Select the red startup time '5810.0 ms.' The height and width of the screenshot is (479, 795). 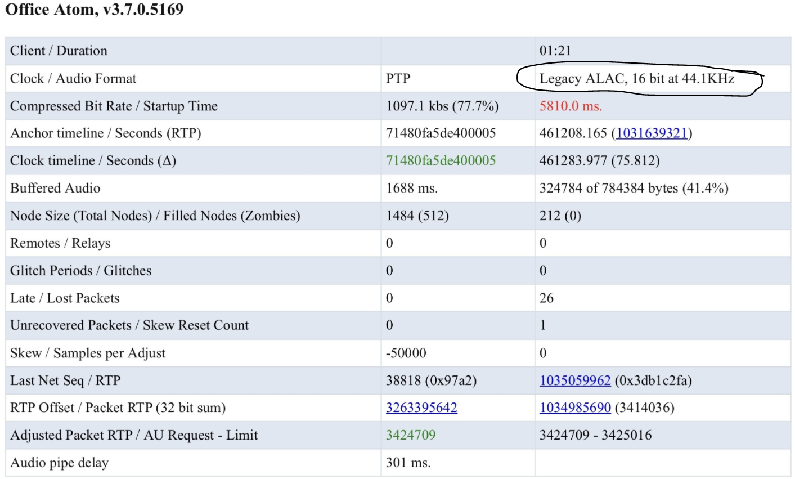click(x=571, y=106)
